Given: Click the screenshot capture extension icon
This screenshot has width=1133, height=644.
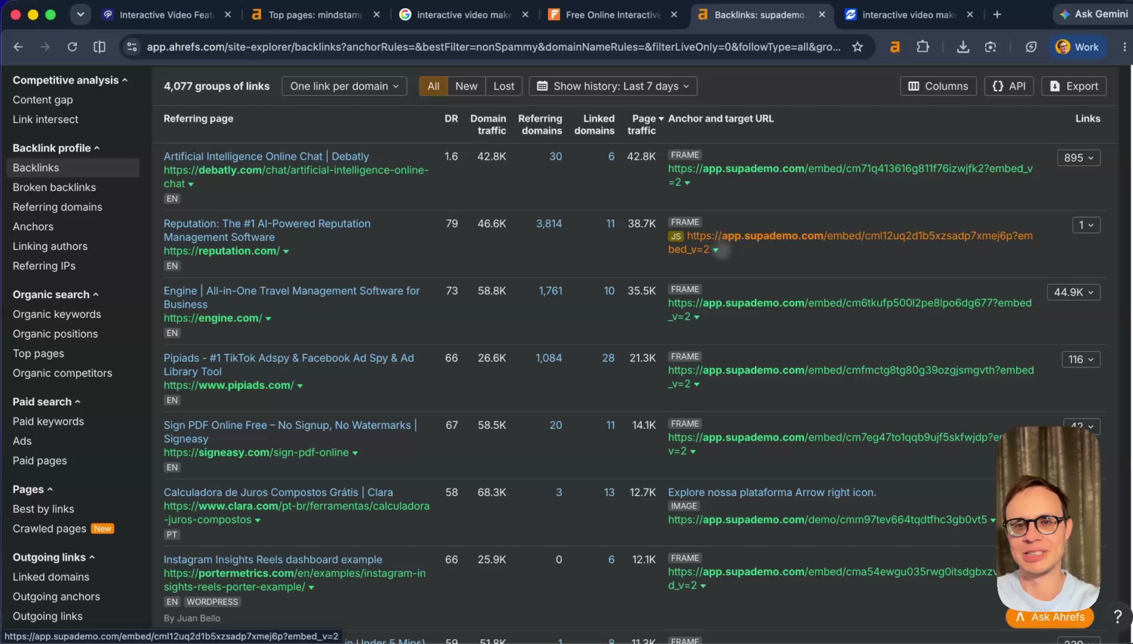Looking at the screenshot, I should [x=990, y=47].
